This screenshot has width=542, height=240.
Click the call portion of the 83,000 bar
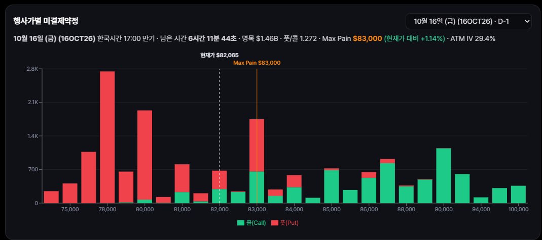point(257,187)
